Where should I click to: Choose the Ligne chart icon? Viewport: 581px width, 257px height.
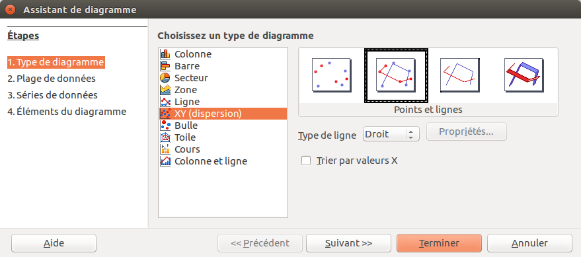point(165,102)
